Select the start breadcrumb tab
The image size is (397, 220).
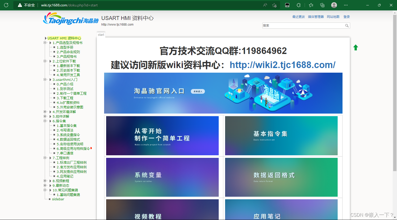point(101,35)
